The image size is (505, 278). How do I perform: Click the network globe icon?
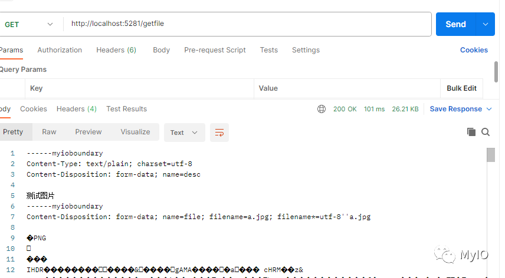(x=322, y=109)
